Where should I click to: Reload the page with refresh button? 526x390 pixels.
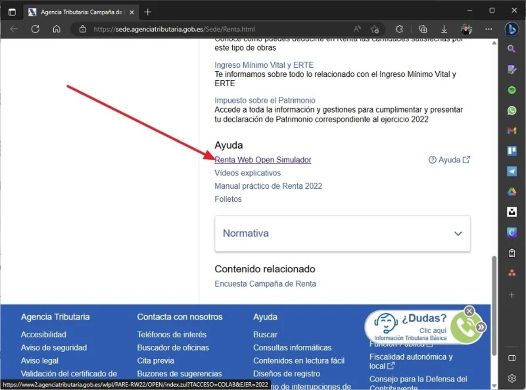(x=35, y=29)
